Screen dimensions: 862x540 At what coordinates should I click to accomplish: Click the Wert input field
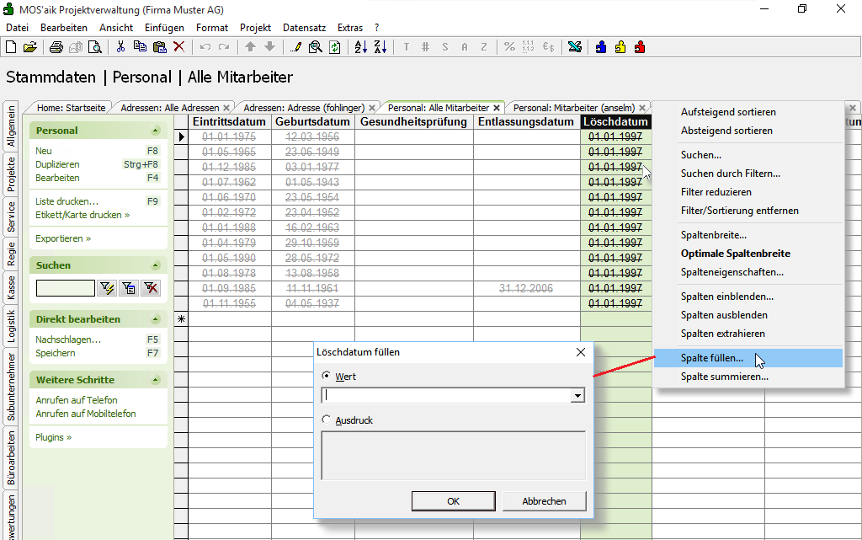(446, 395)
